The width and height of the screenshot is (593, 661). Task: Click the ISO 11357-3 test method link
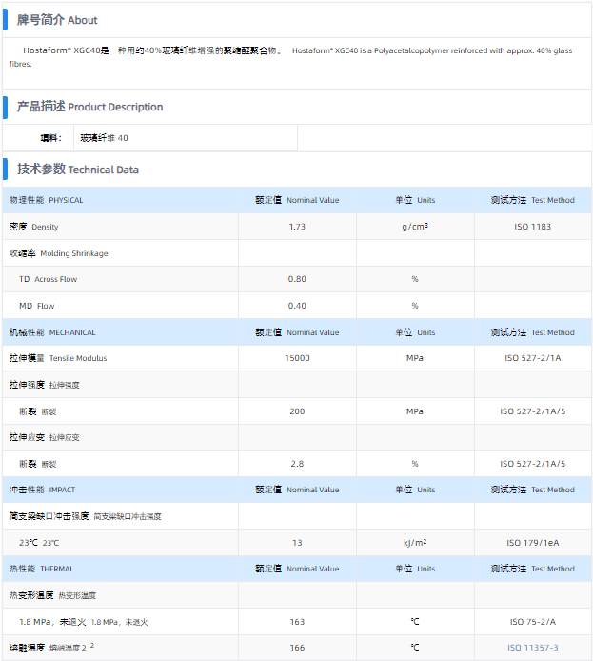[533, 648]
